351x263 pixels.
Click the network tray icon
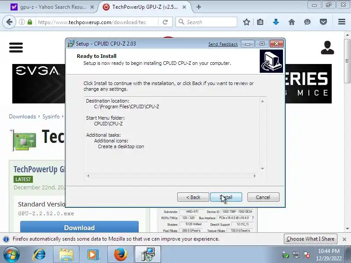(296, 255)
